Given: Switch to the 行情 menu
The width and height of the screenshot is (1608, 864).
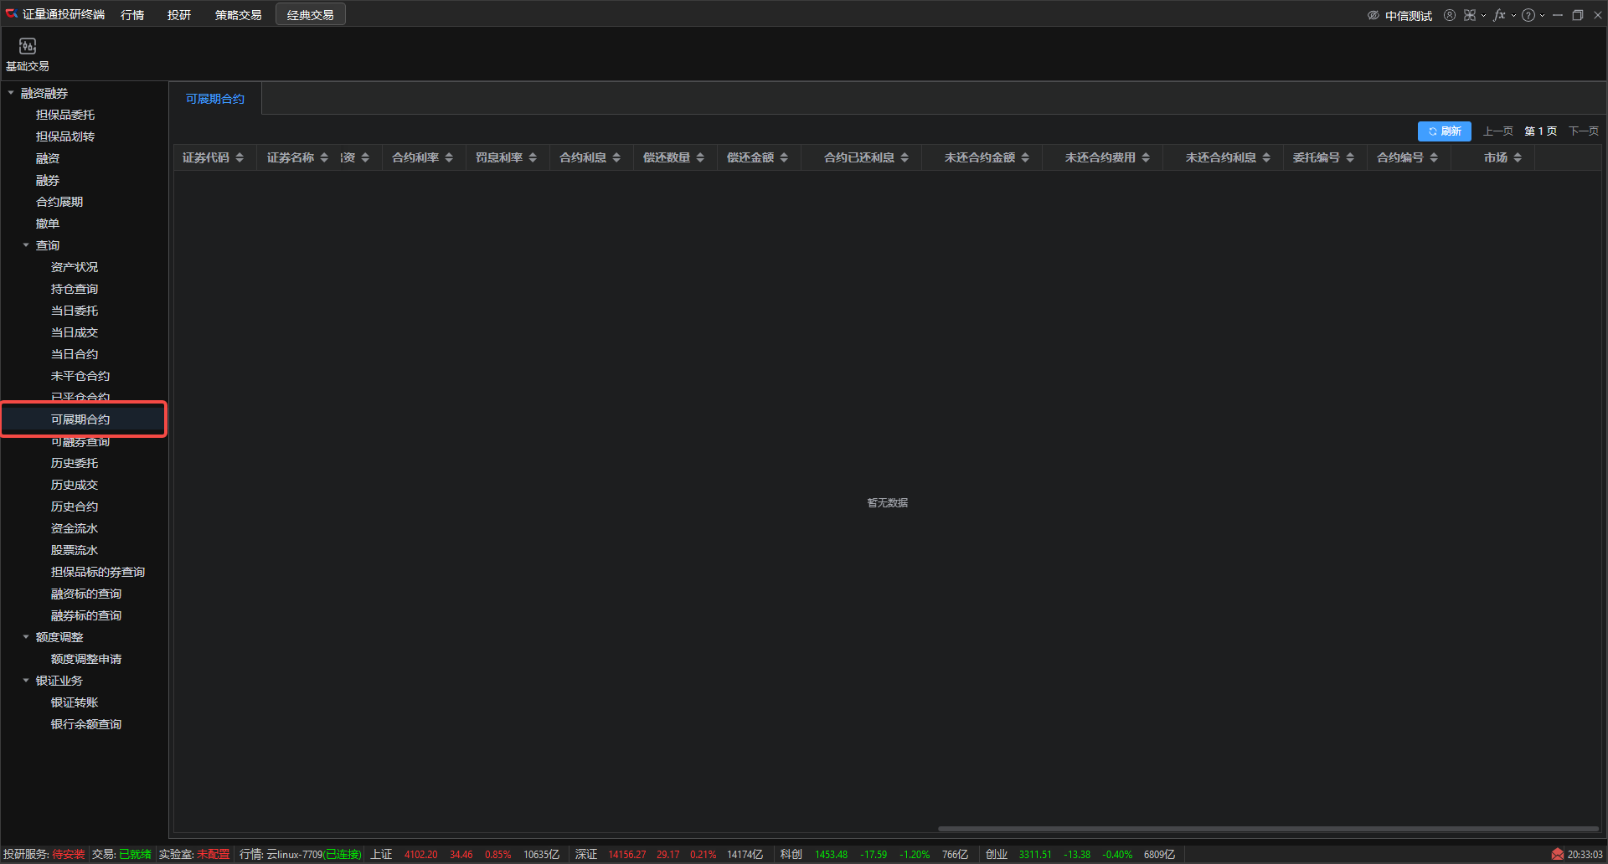Looking at the screenshot, I should click(132, 15).
